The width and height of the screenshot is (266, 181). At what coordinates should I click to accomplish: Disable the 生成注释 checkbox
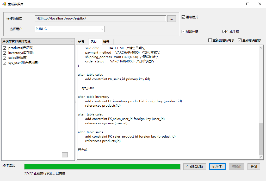pyautogui.click(x=224, y=32)
